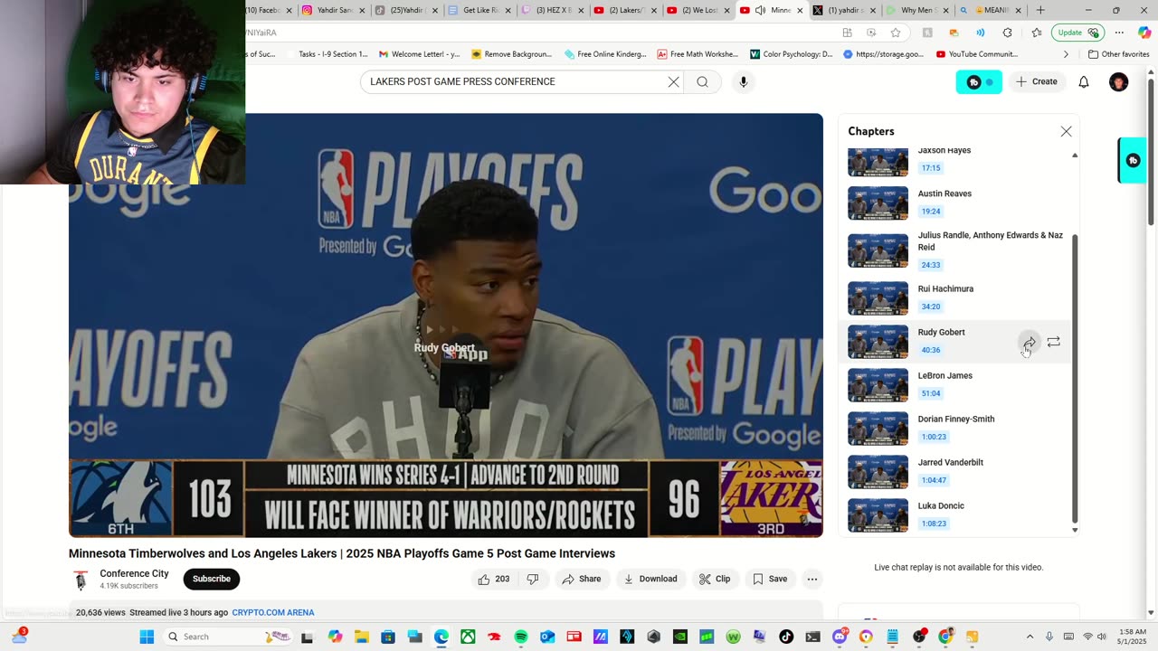
Task: Open more actions ellipsis under video
Action: tap(812, 579)
